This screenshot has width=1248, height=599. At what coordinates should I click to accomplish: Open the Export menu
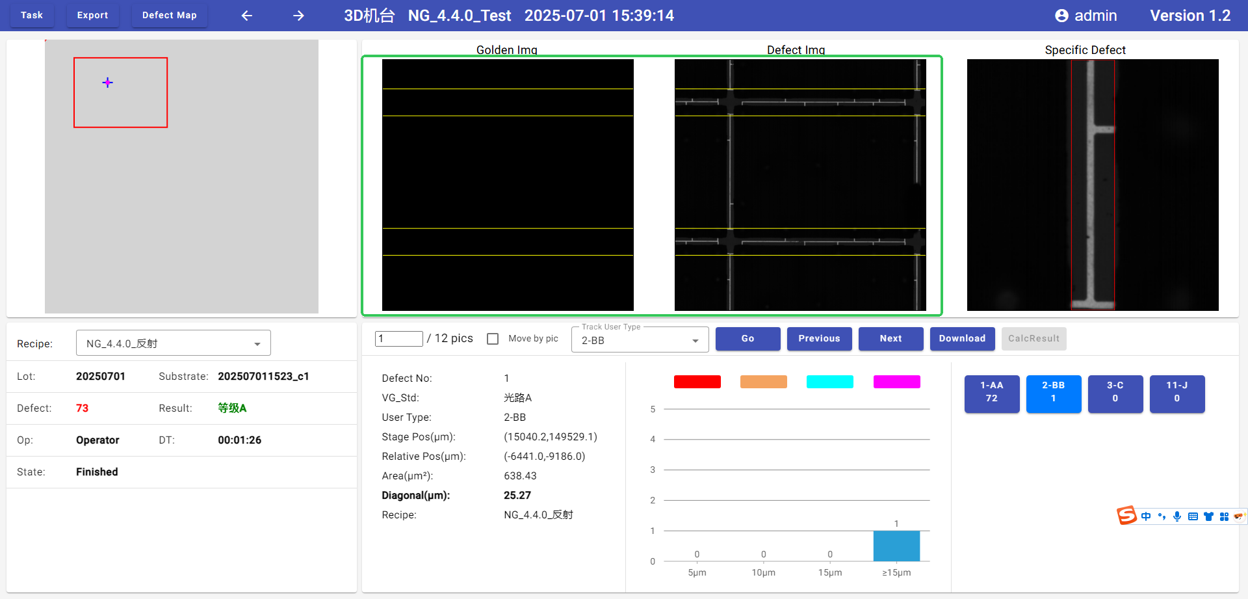(x=93, y=15)
